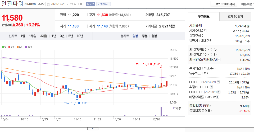Click the 최저 10,120 (11/13) annotation

tap(77, 103)
